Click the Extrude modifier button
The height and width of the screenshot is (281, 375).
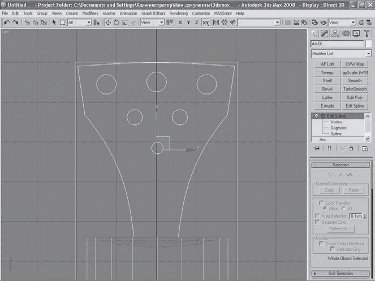tap(327, 106)
